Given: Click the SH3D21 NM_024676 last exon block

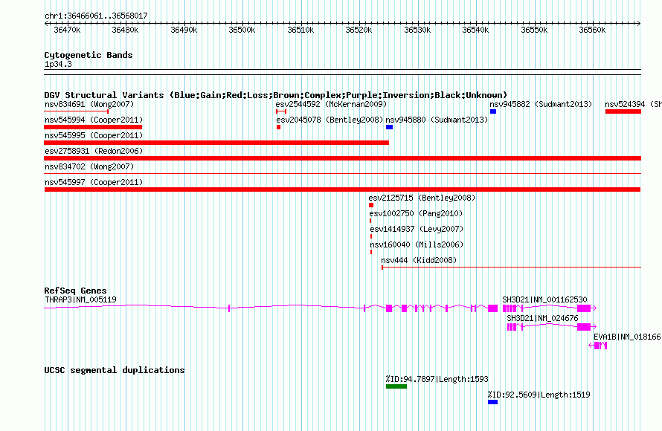Looking at the screenshot, I should click(584, 327).
